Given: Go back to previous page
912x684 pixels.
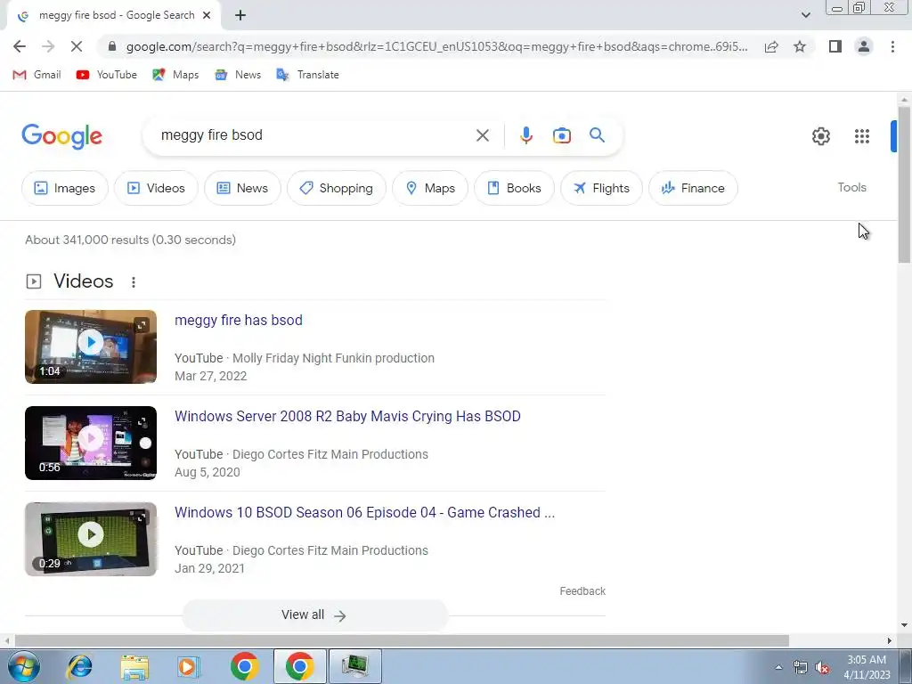Looking at the screenshot, I should pyautogui.click(x=20, y=46).
